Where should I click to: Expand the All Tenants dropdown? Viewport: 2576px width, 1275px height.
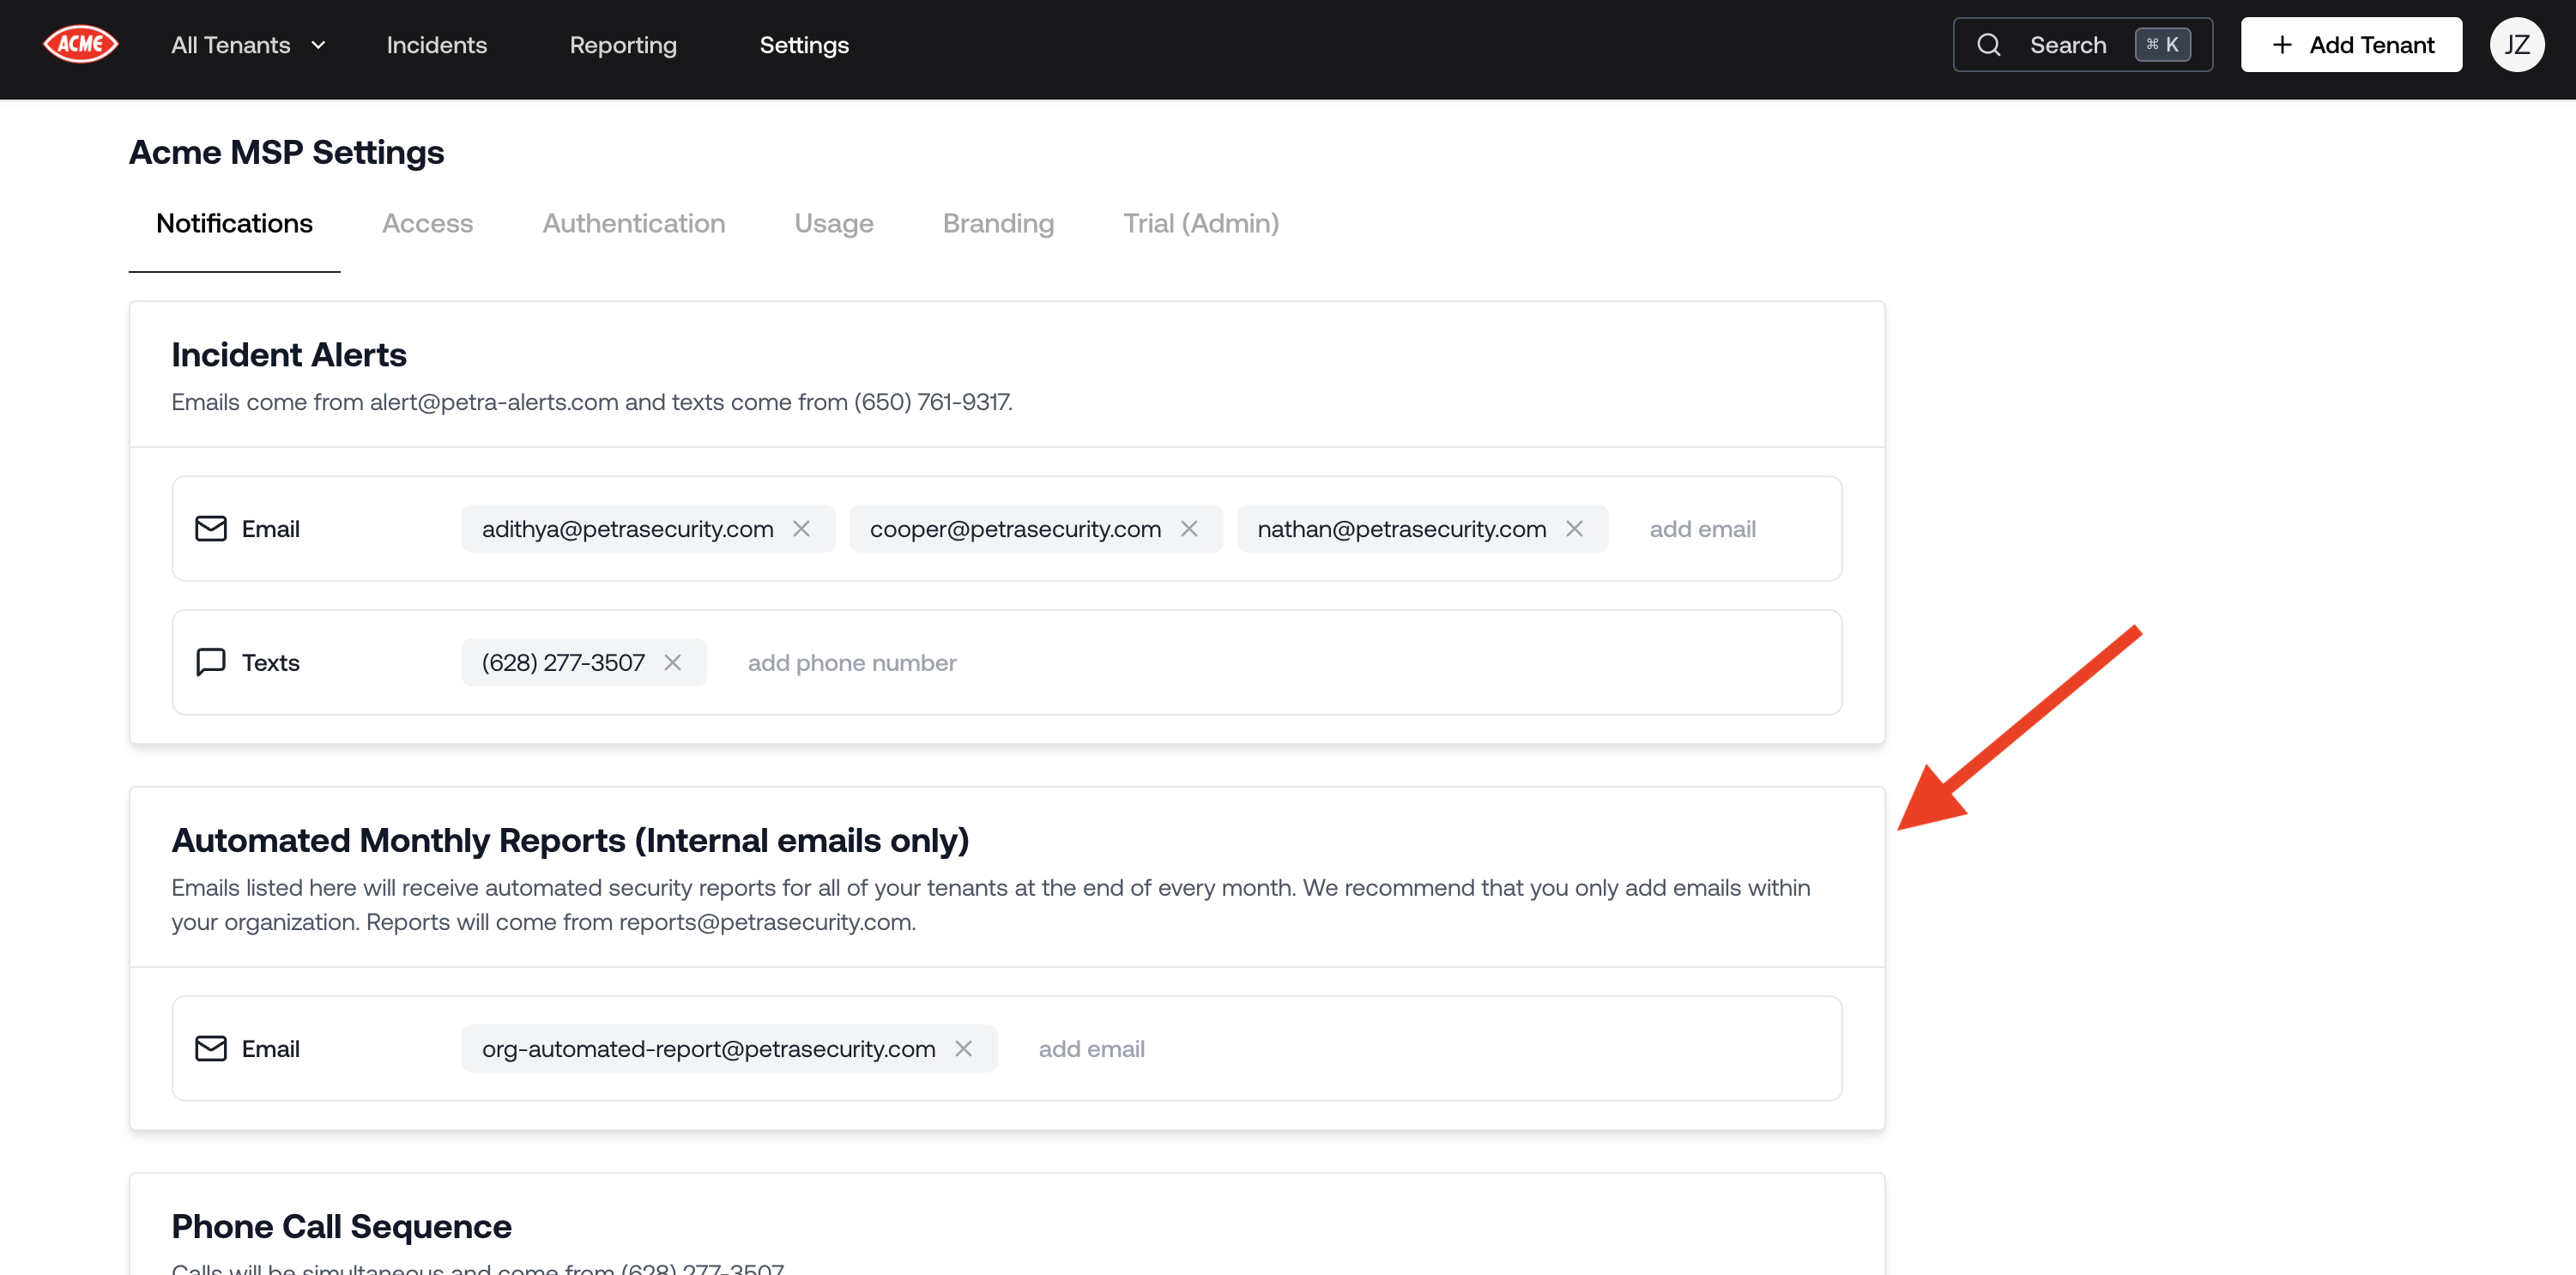(248, 45)
